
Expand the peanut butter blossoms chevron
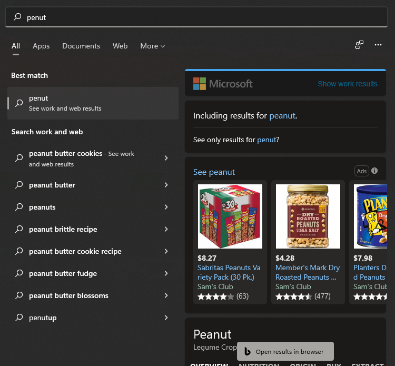tap(166, 295)
